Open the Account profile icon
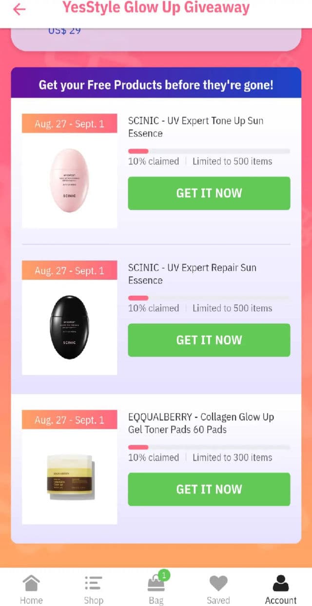This screenshot has width=312, height=606. (x=280, y=583)
